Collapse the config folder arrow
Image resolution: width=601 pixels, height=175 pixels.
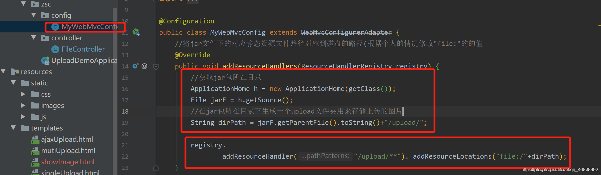click(x=34, y=15)
